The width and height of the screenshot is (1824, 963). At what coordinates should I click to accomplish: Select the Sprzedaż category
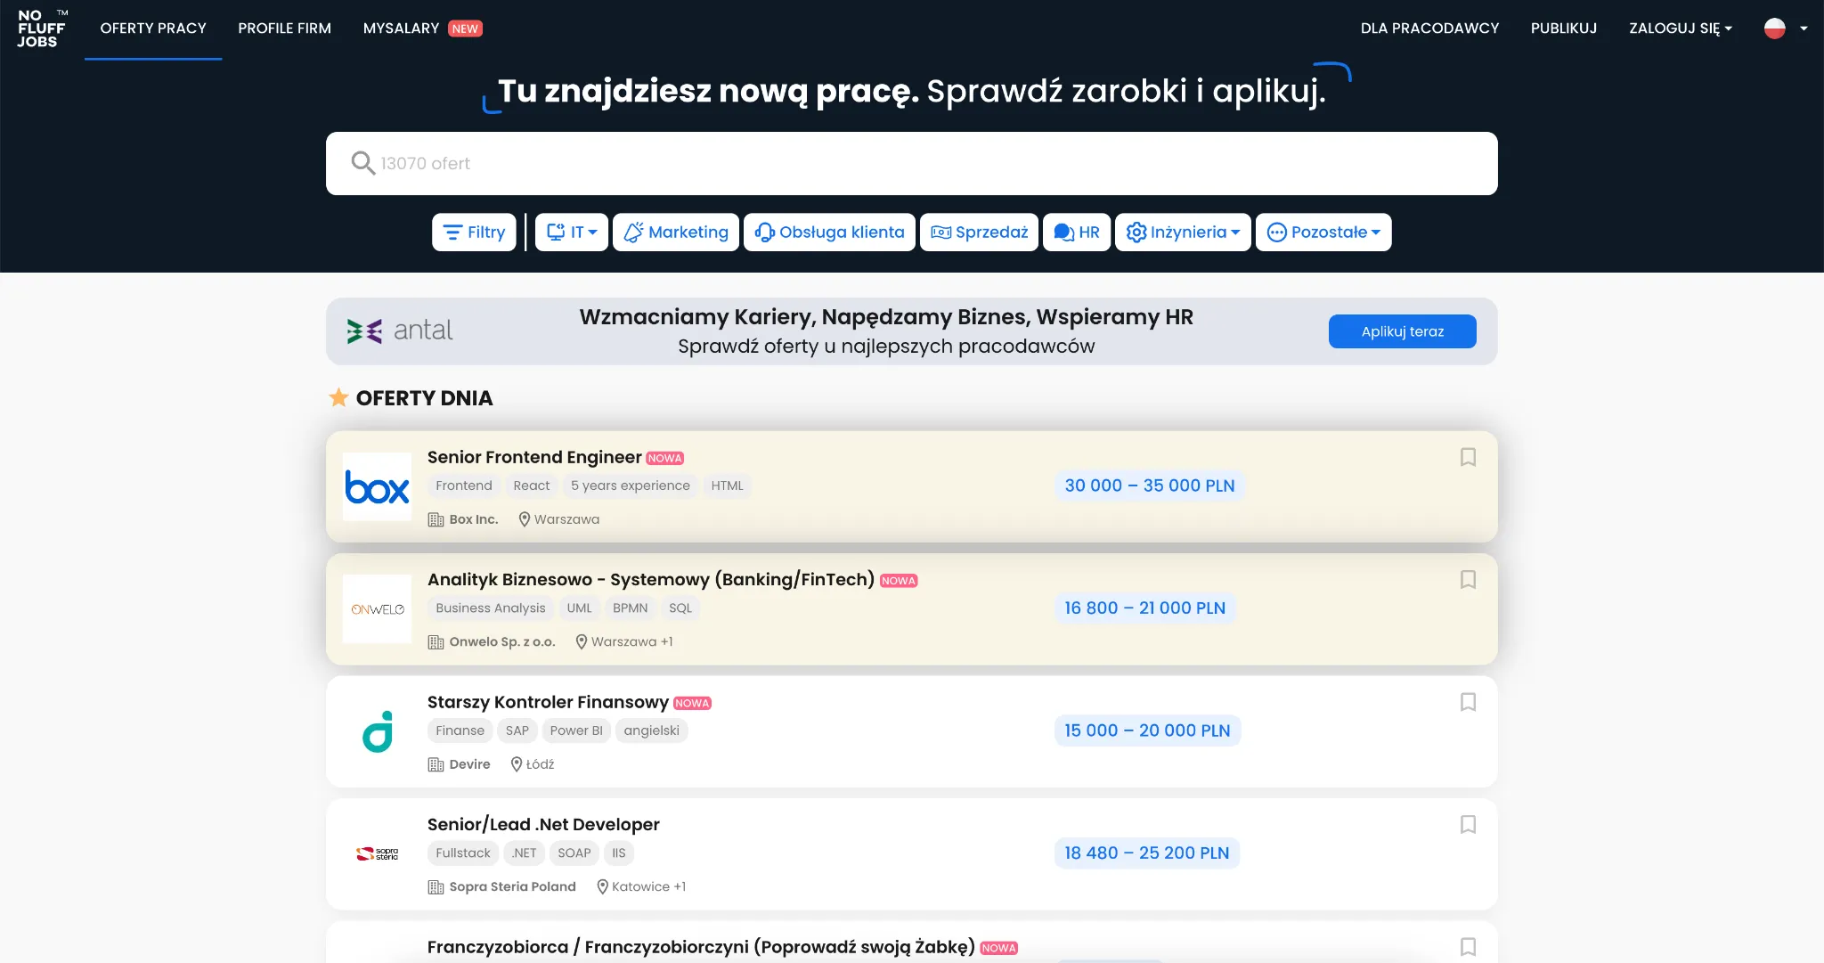coord(979,233)
